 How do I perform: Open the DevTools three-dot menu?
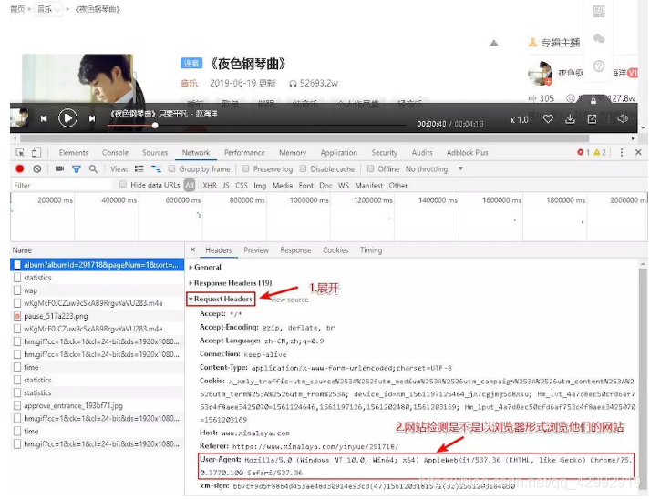(622, 152)
